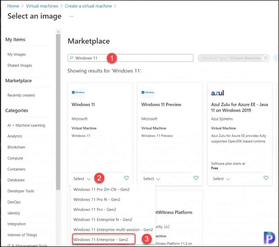
Task: Choose Windows 11 Pro ZH-CN - Gen2
Action: [101, 189]
